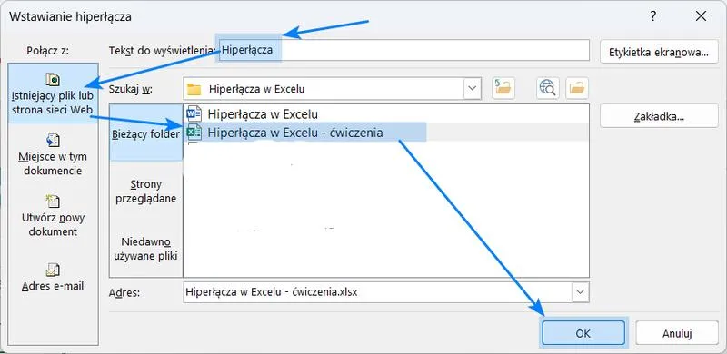Select Istniejący plik lub strona sieci Web option
The width and height of the screenshot is (727, 354).
53,94
